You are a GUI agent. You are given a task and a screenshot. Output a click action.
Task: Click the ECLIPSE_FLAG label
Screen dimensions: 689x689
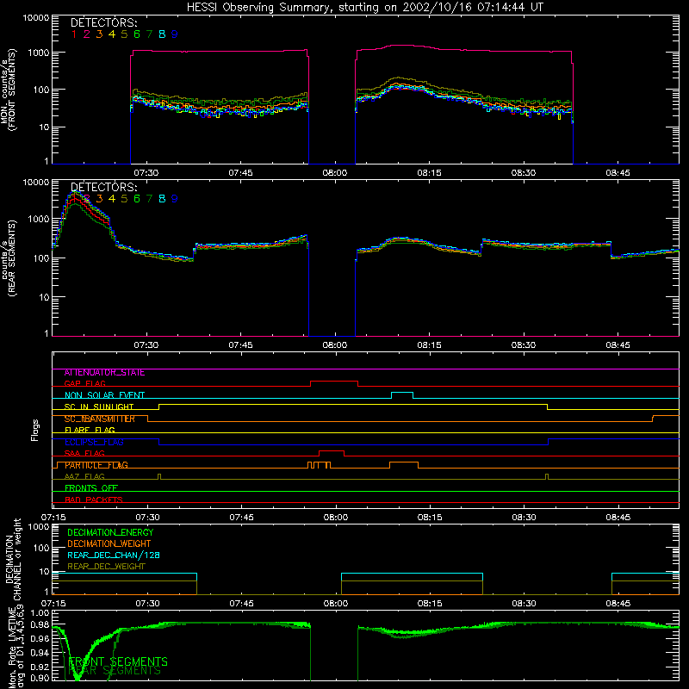point(94,442)
